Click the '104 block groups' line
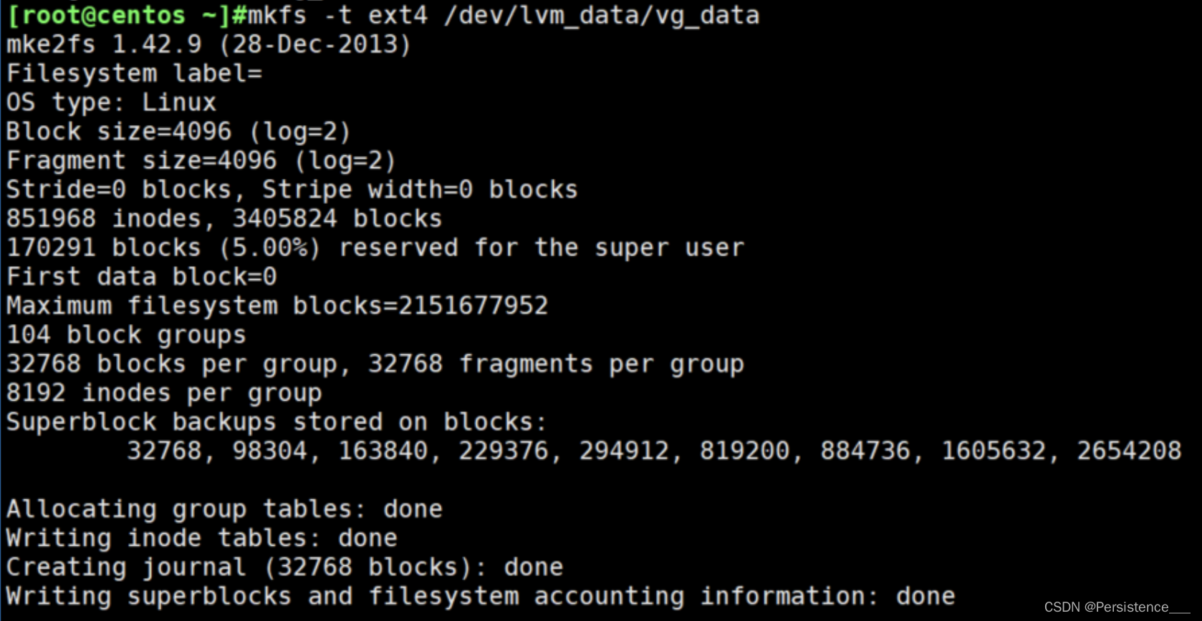The width and height of the screenshot is (1202, 621). point(126,335)
